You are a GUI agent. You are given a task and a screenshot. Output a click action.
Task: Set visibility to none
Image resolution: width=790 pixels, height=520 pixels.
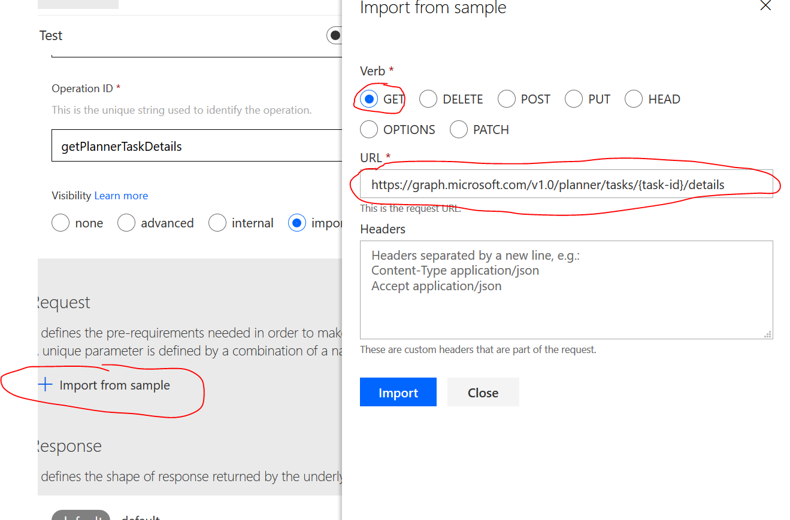click(x=61, y=223)
